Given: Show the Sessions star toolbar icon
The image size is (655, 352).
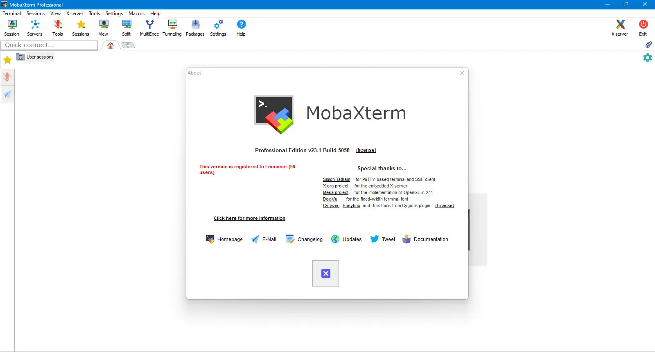Looking at the screenshot, I should pyautogui.click(x=81, y=28).
